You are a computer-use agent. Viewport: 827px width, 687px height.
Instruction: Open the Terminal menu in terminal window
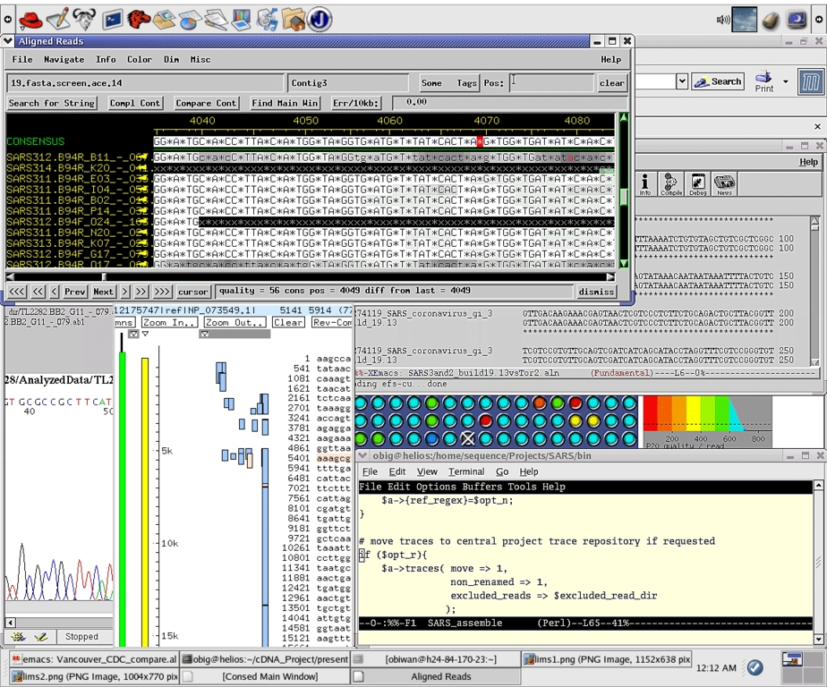466,471
